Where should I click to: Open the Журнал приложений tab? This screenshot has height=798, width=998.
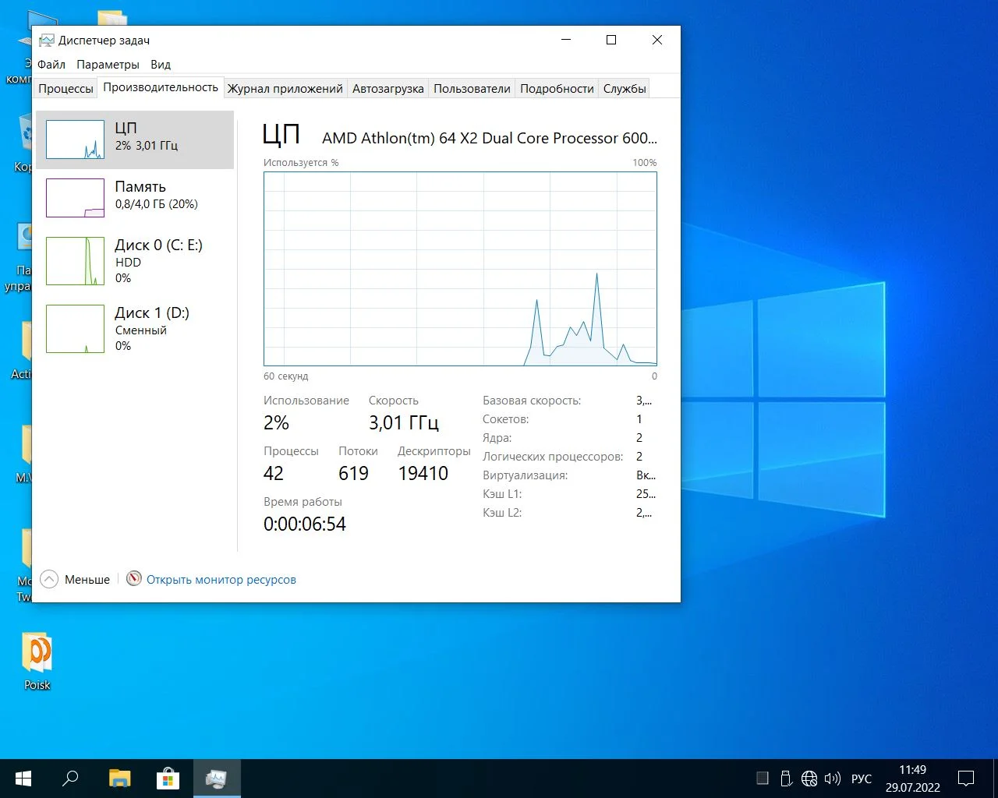(x=285, y=89)
